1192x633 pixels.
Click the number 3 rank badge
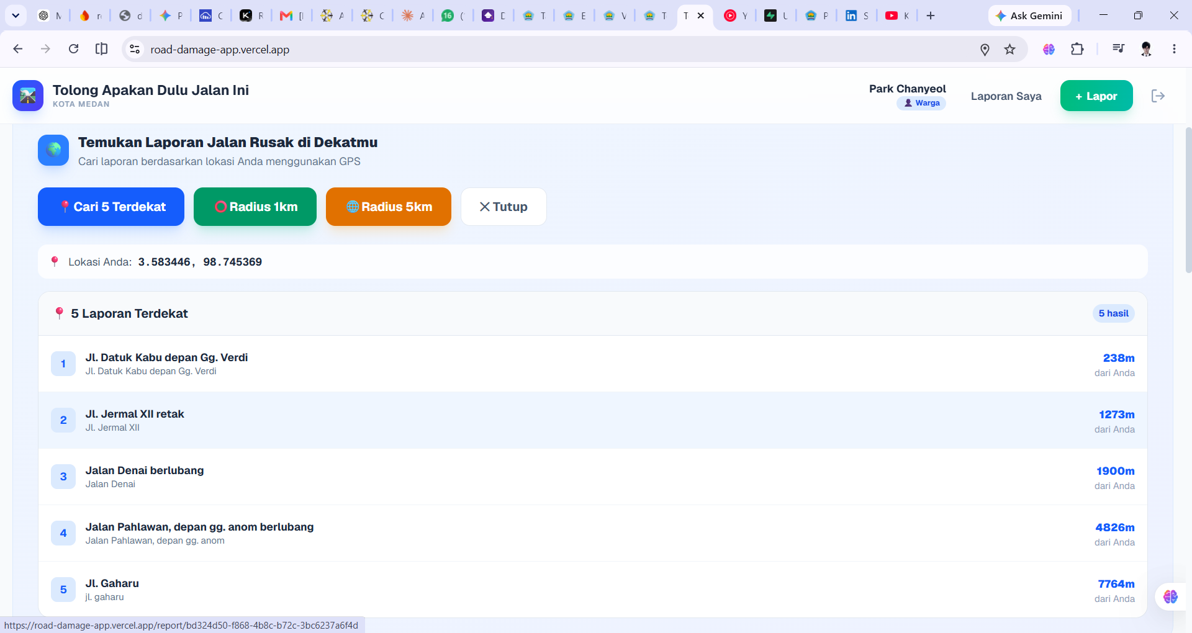click(x=63, y=477)
